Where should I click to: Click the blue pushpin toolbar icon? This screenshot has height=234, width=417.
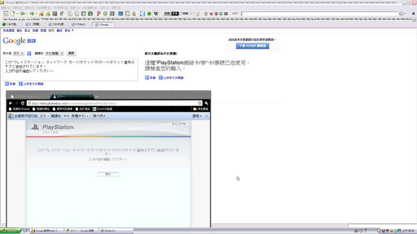61,14
